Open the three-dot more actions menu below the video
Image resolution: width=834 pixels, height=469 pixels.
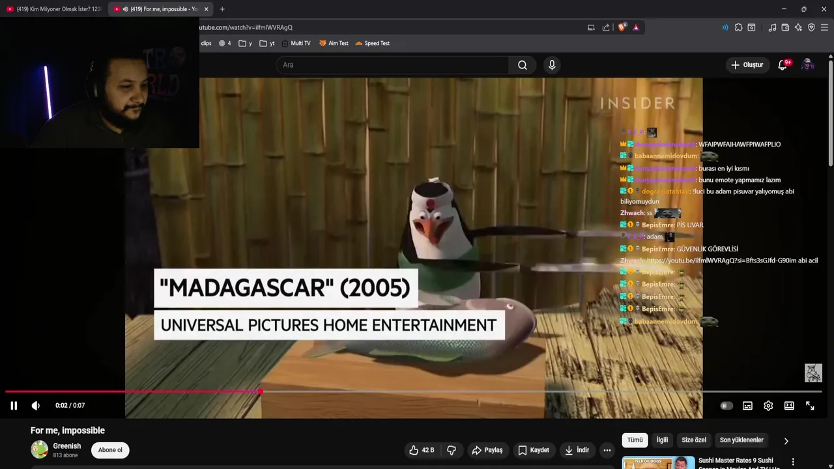click(x=607, y=450)
